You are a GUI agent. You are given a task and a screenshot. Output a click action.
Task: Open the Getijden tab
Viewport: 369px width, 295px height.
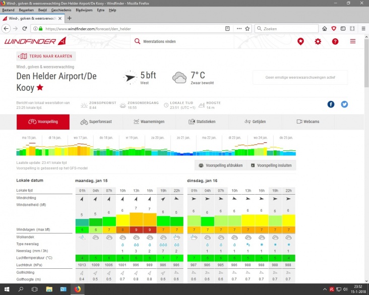(255, 122)
